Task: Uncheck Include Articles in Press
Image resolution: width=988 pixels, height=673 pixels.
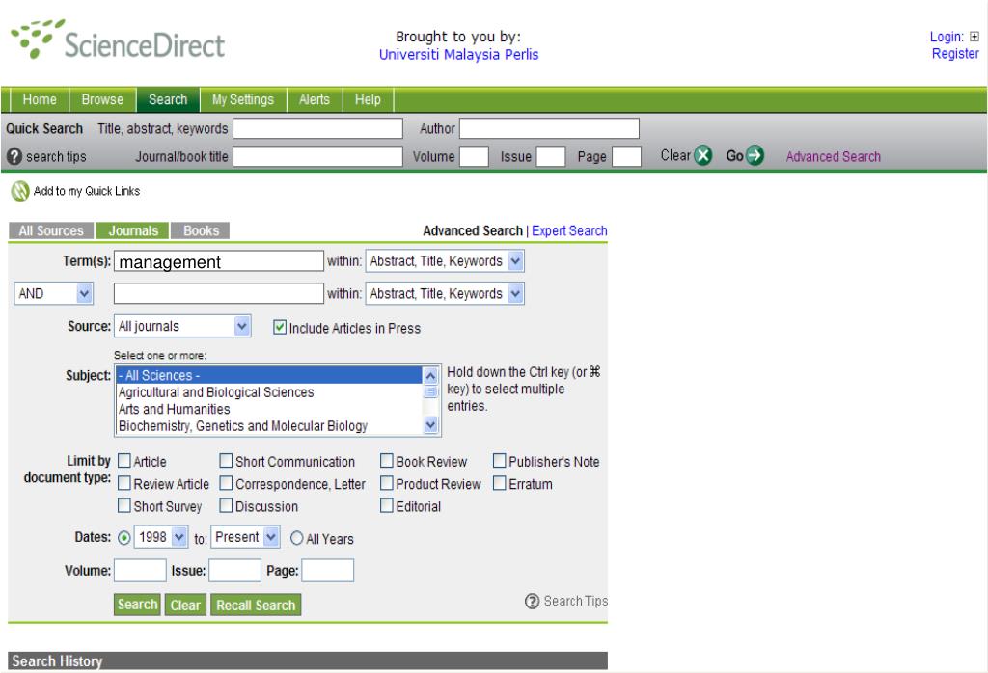Action: [x=280, y=328]
